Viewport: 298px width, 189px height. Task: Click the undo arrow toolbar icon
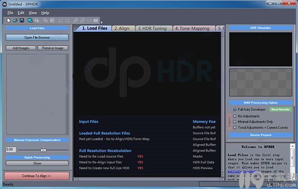coord(60,20)
